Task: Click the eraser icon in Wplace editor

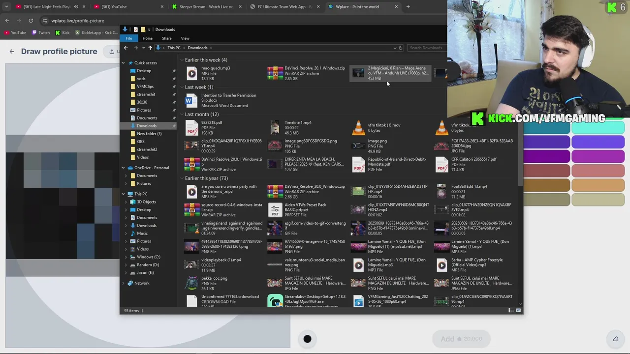Action: click(x=615, y=339)
